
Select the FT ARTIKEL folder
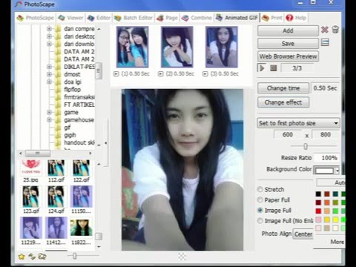click(79, 105)
